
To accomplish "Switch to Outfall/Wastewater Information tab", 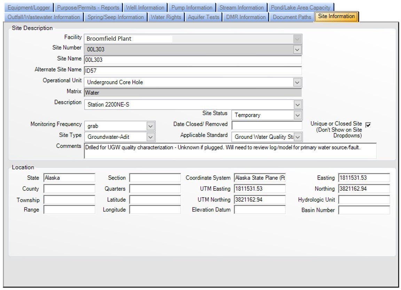I will point(44,17).
